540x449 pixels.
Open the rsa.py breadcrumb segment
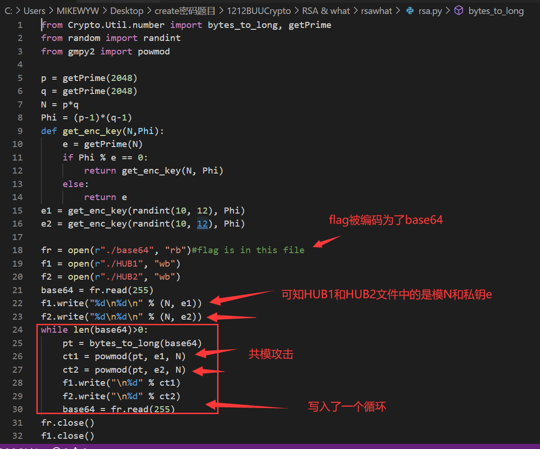click(430, 11)
